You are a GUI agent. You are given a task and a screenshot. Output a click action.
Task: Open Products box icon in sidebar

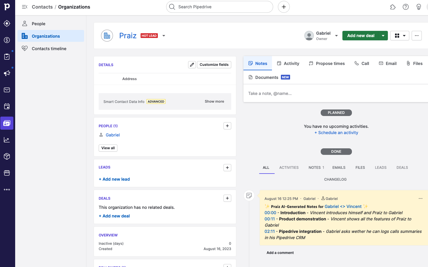tap(7, 156)
